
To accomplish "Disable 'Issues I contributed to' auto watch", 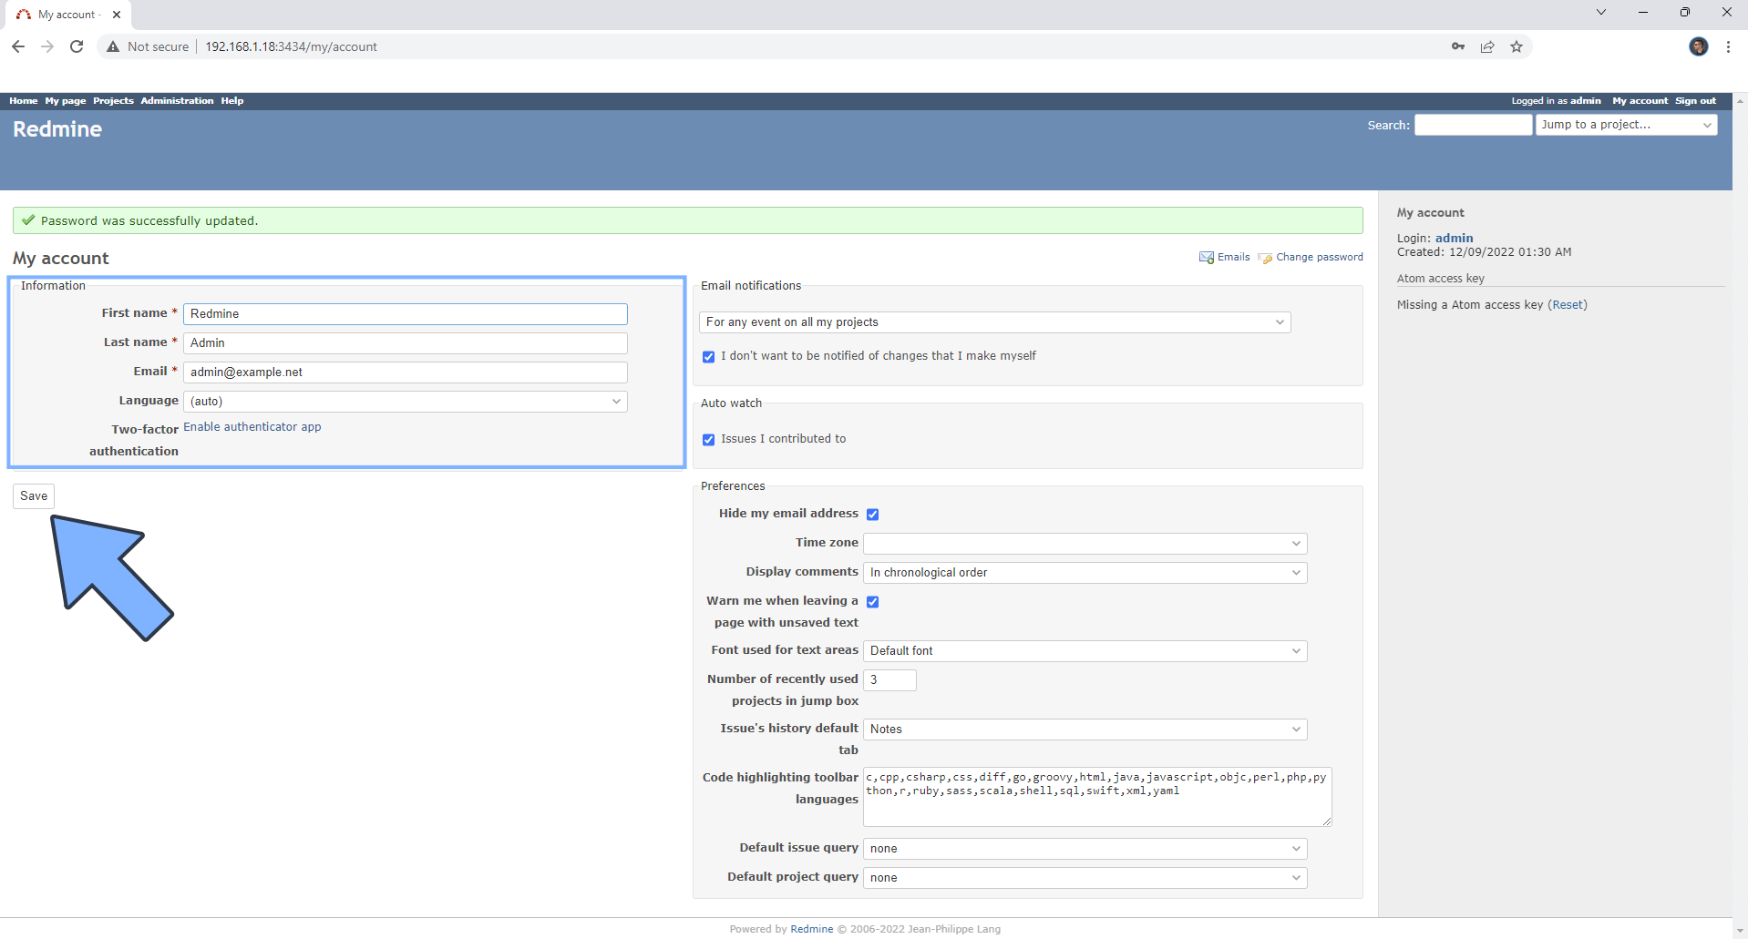I will (708, 439).
